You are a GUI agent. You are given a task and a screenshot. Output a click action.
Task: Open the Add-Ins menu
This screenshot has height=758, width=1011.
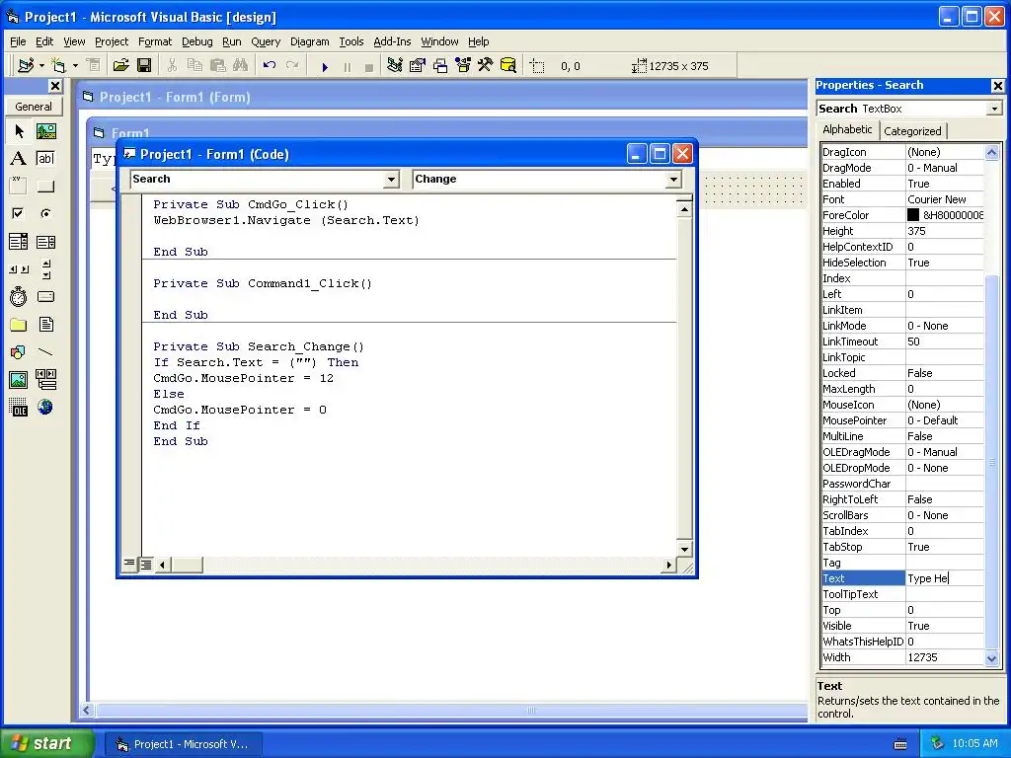[x=392, y=41]
